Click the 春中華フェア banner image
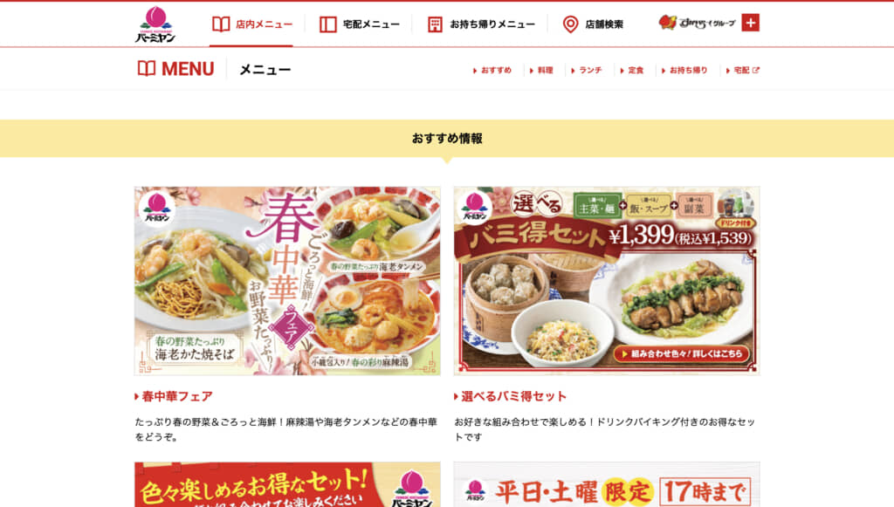The height and width of the screenshot is (507, 894). 287,281
